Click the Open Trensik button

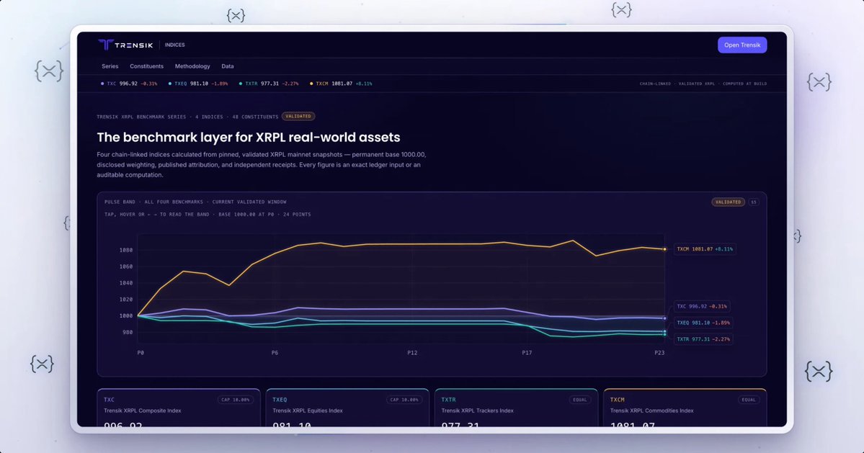[x=741, y=45]
